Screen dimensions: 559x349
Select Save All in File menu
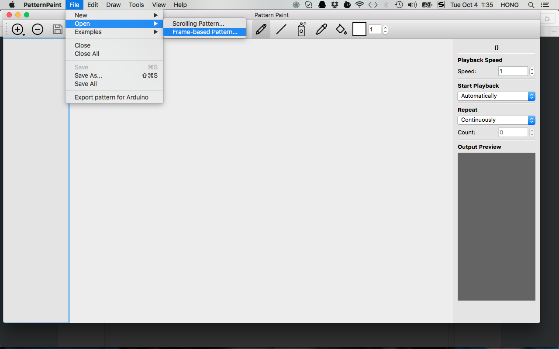(114, 84)
